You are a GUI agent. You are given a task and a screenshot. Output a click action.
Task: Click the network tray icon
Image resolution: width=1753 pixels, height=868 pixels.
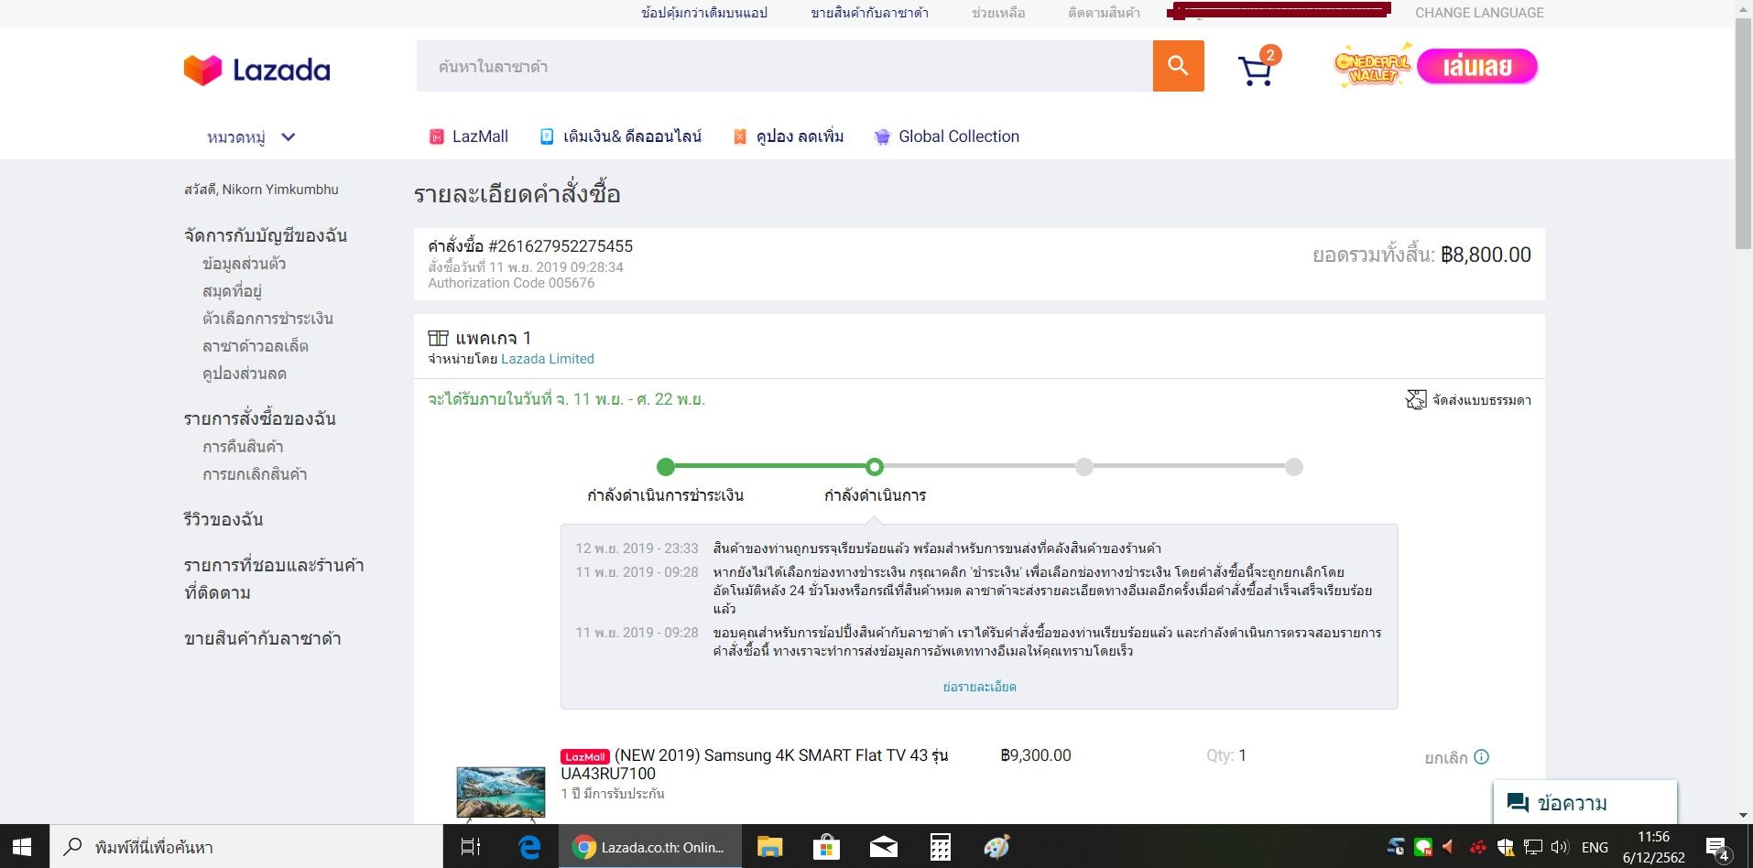1533,847
